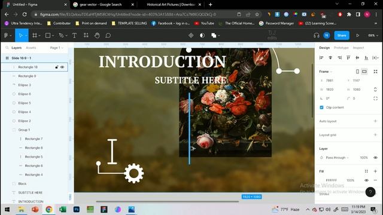383x215 pixels.
Task: Open the zoom level dropdown
Action: tap(373, 36)
